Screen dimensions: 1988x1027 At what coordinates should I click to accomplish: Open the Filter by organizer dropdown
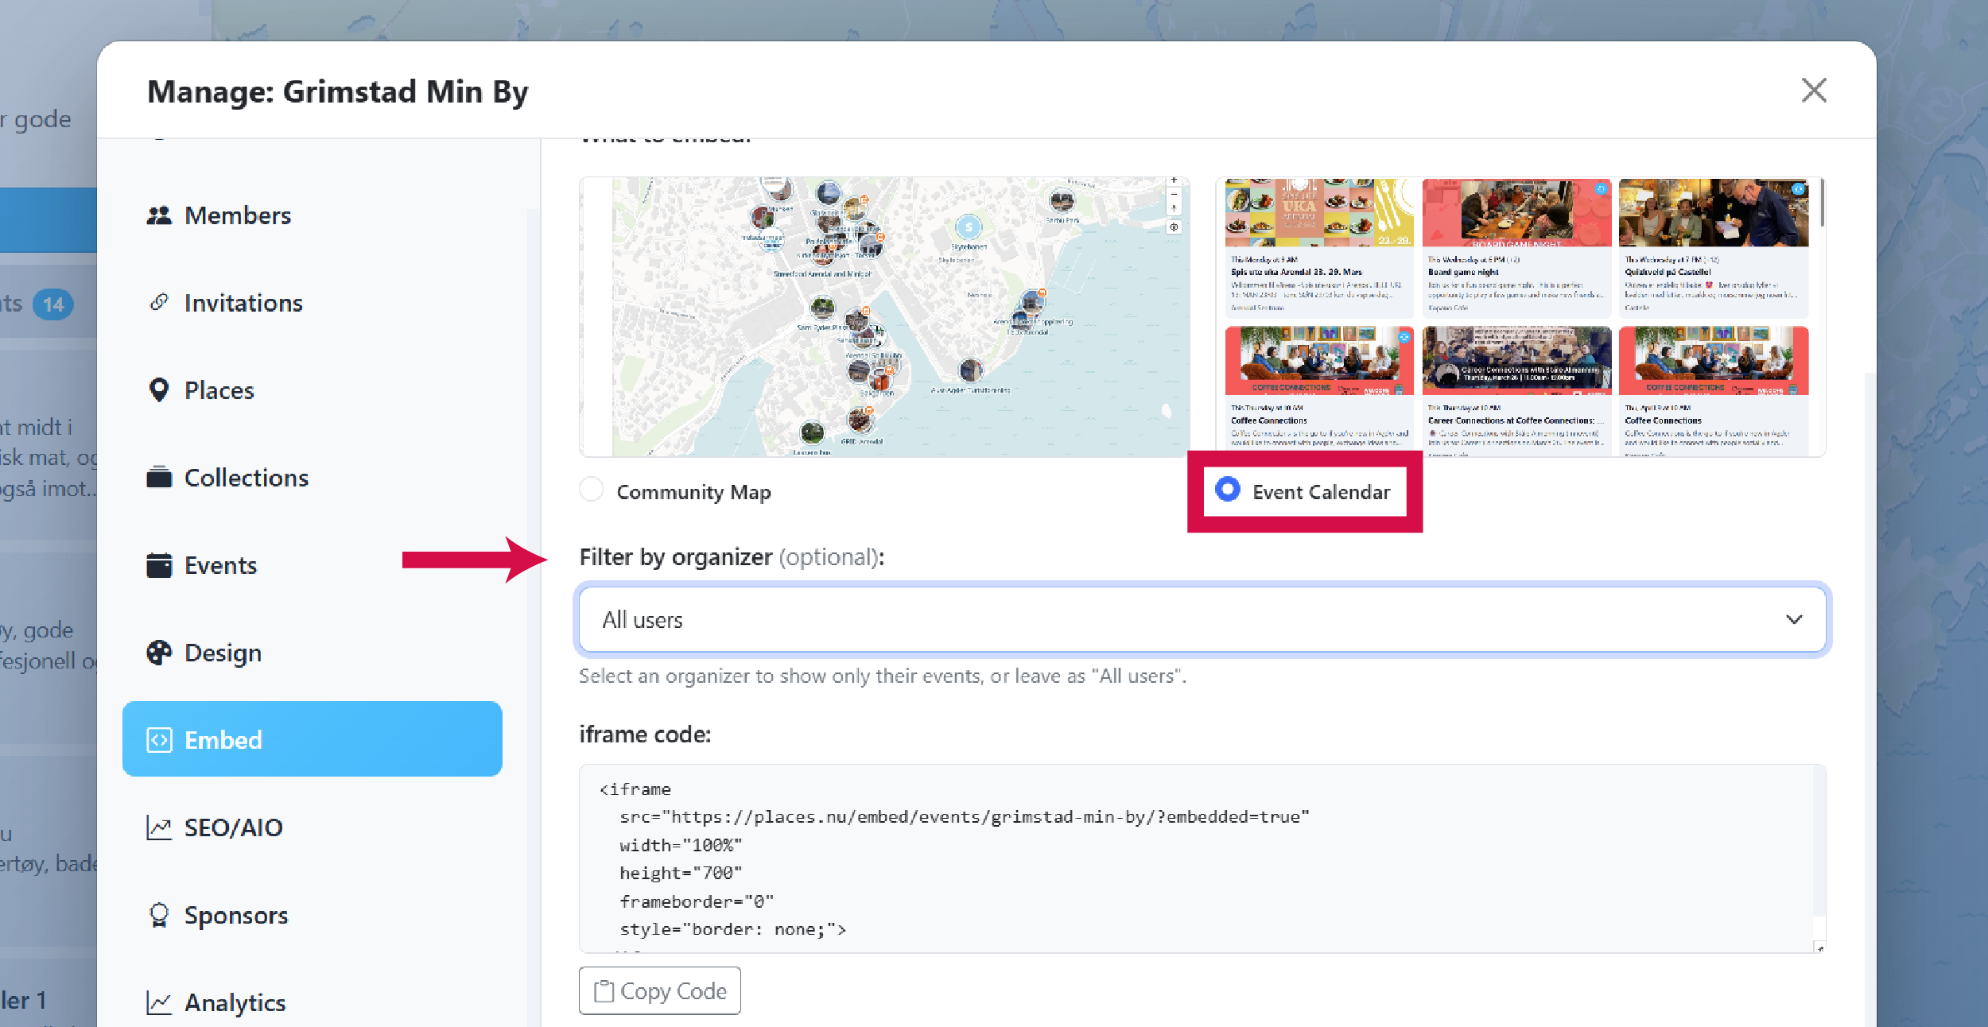tap(1202, 619)
